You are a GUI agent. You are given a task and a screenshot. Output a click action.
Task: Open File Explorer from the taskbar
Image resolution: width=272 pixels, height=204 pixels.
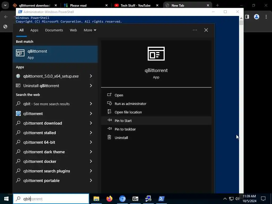point(96,199)
